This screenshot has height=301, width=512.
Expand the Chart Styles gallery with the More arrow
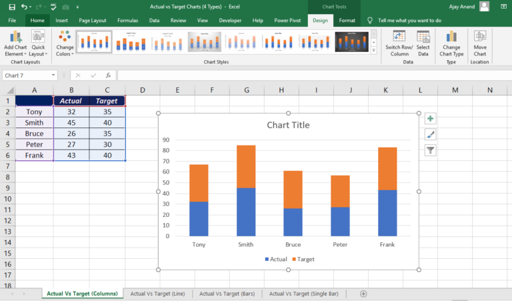pos(374,50)
